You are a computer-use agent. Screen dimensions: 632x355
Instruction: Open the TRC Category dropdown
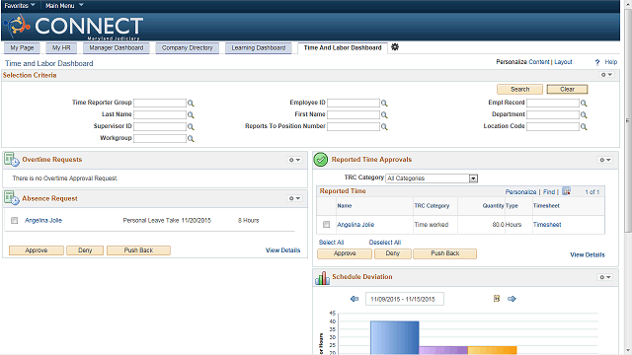click(x=432, y=178)
